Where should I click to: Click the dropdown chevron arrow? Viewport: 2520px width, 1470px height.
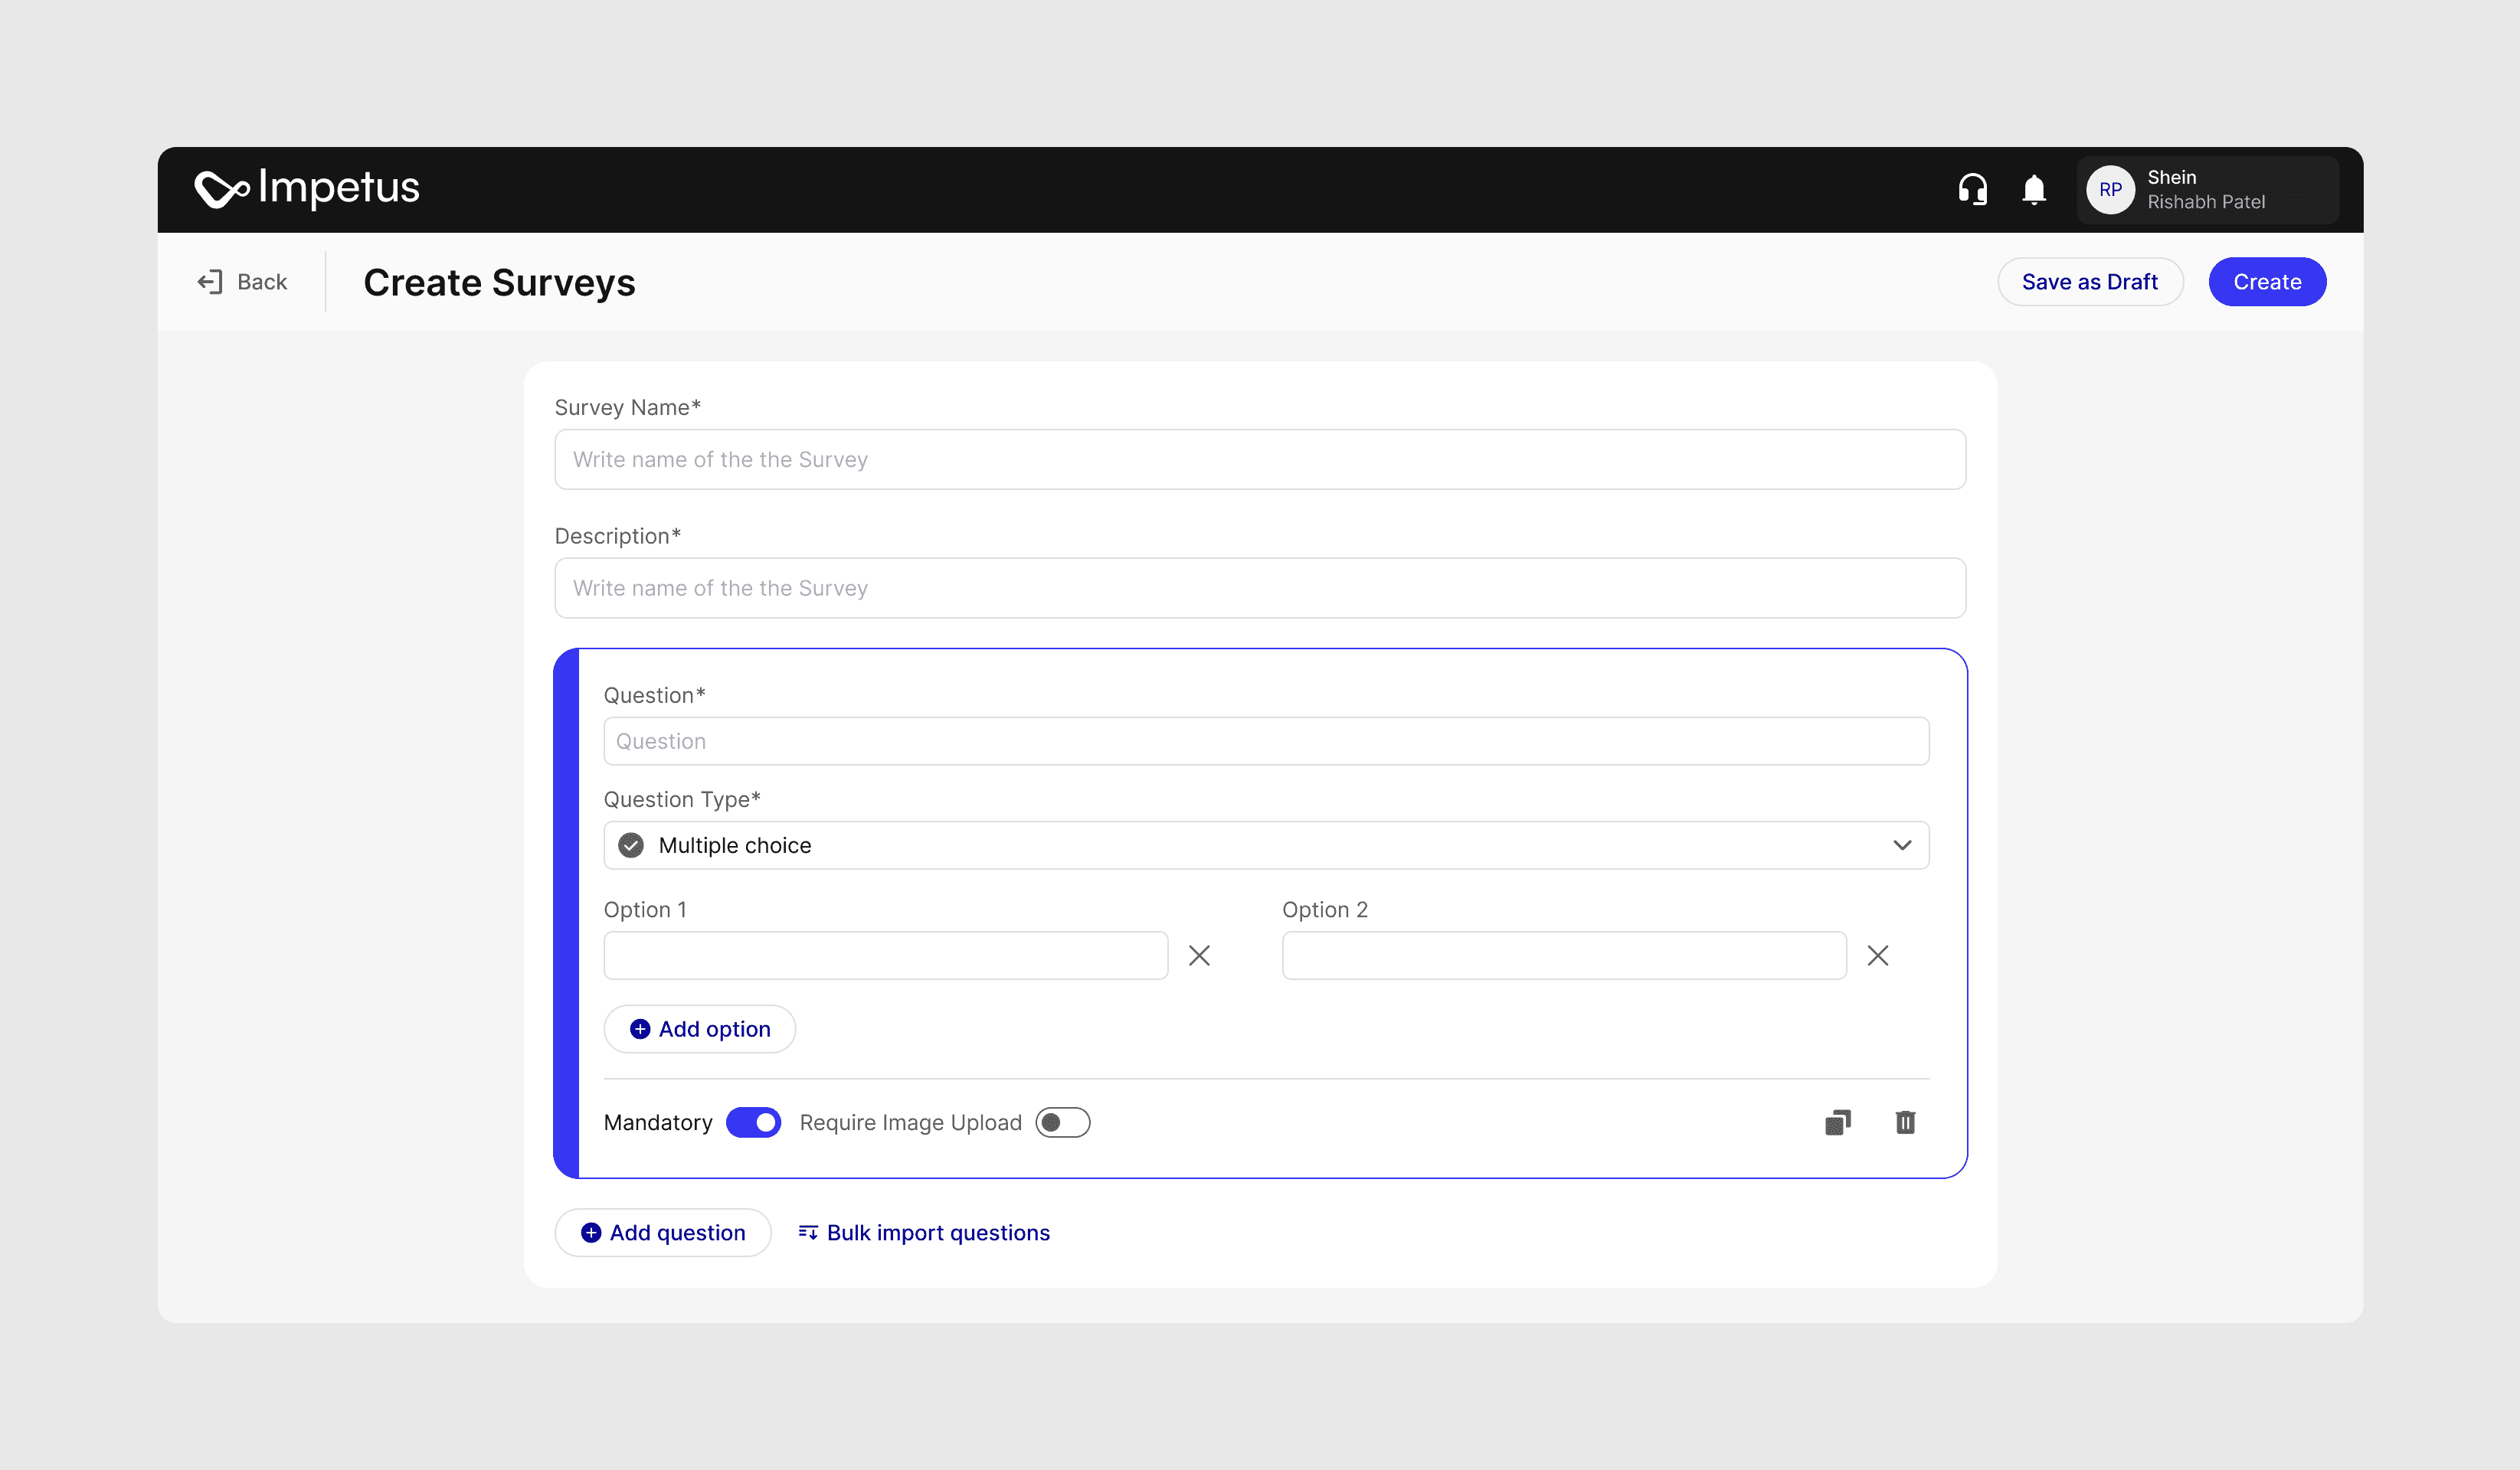(1901, 845)
